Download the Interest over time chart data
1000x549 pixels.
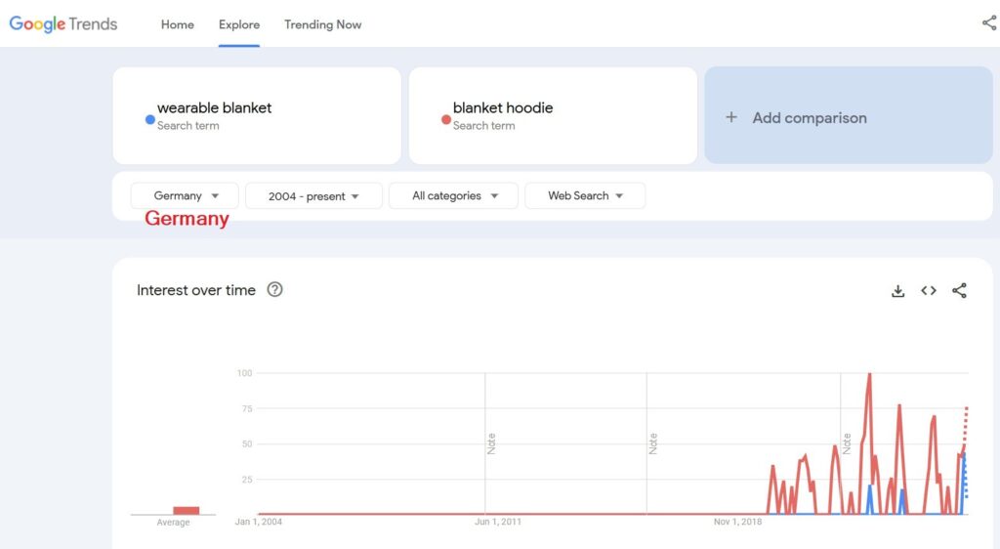[897, 291]
